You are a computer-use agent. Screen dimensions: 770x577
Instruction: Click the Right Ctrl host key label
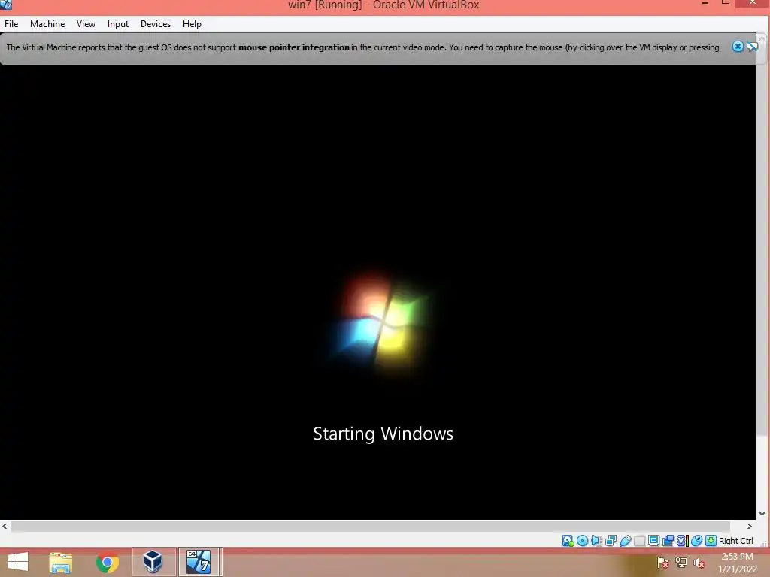pos(735,541)
